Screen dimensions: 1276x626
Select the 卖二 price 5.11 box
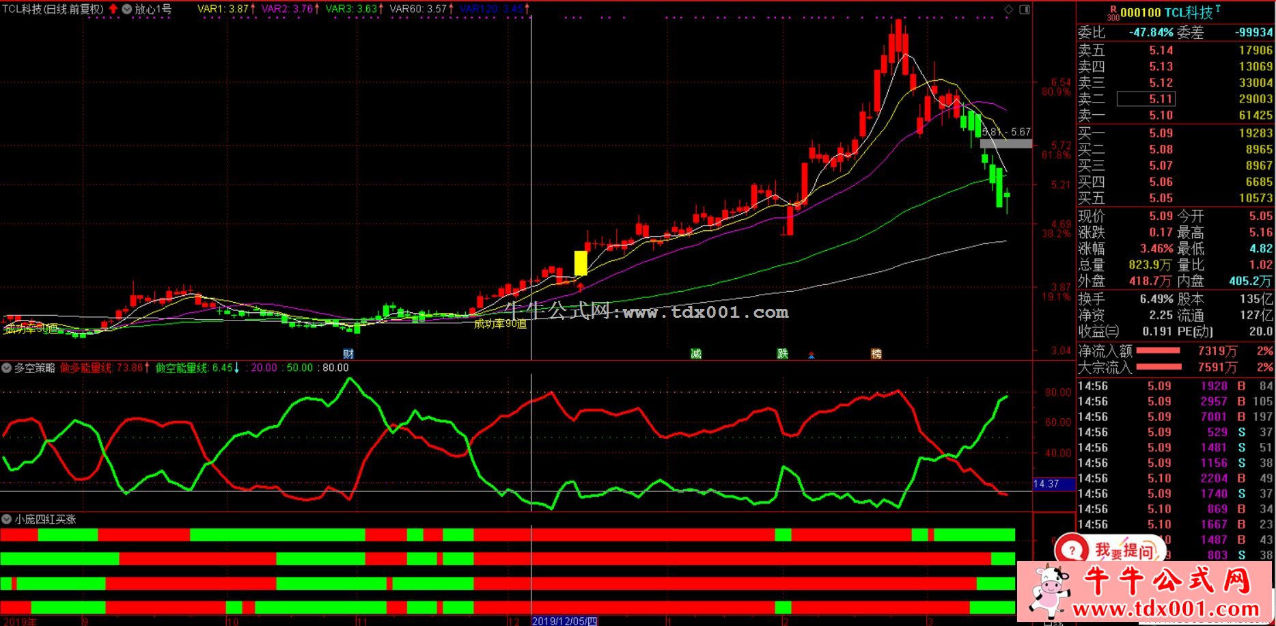tap(1145, 99)
